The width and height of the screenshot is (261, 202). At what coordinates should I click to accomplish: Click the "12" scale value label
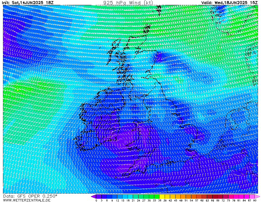coord(117,200)
